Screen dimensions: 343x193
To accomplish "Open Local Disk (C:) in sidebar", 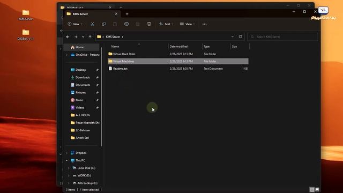I will click(x=84, y=168).
